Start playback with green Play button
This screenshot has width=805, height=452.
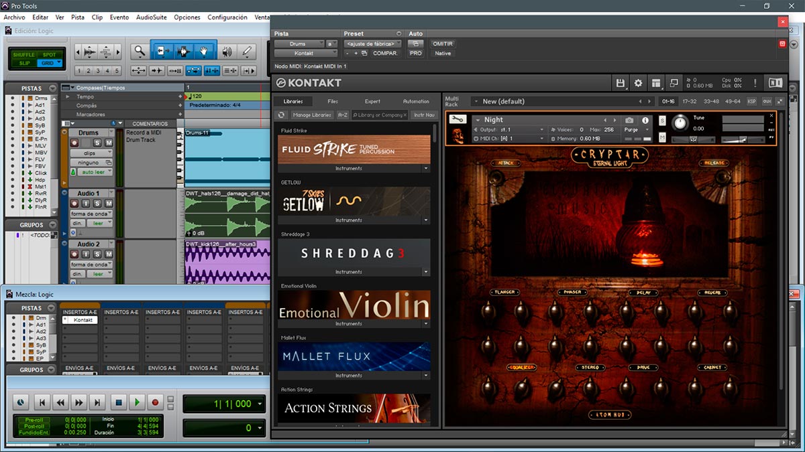click(x=137, y=402)
